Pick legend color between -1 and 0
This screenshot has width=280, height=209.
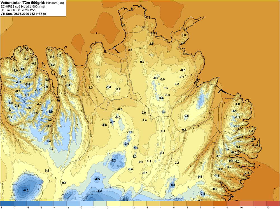(x=100, y=203)
